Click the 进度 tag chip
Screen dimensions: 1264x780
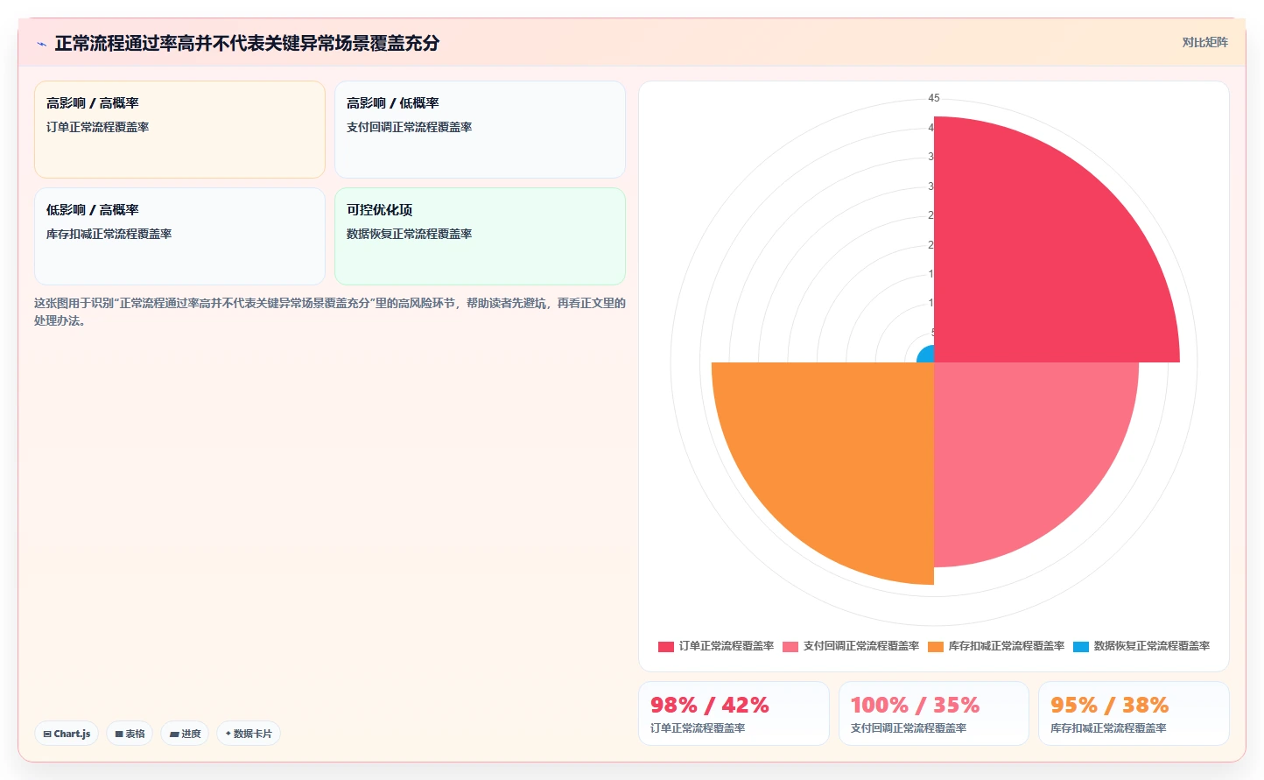click(x=185, y=734)
